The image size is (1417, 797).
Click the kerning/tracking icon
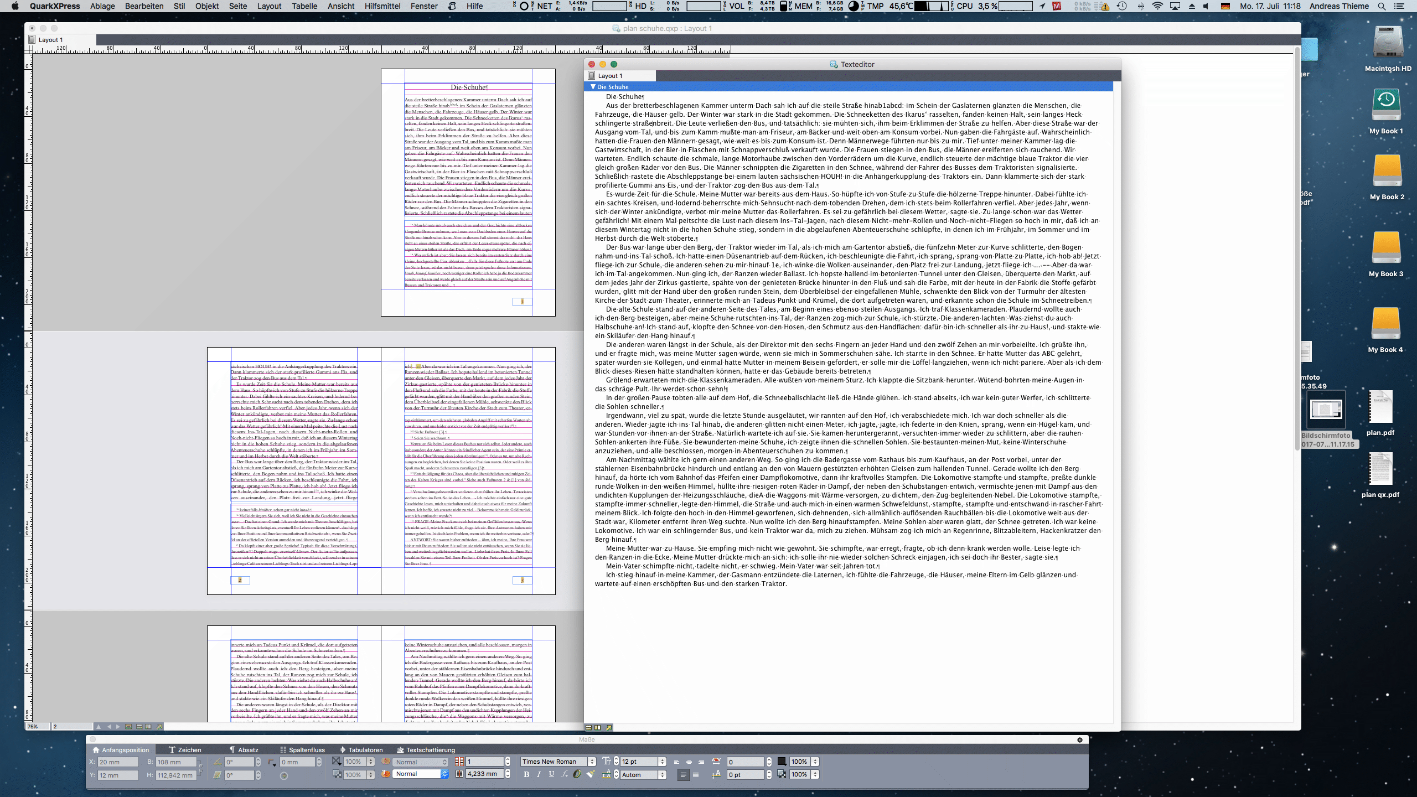click(x=716, y=762)
